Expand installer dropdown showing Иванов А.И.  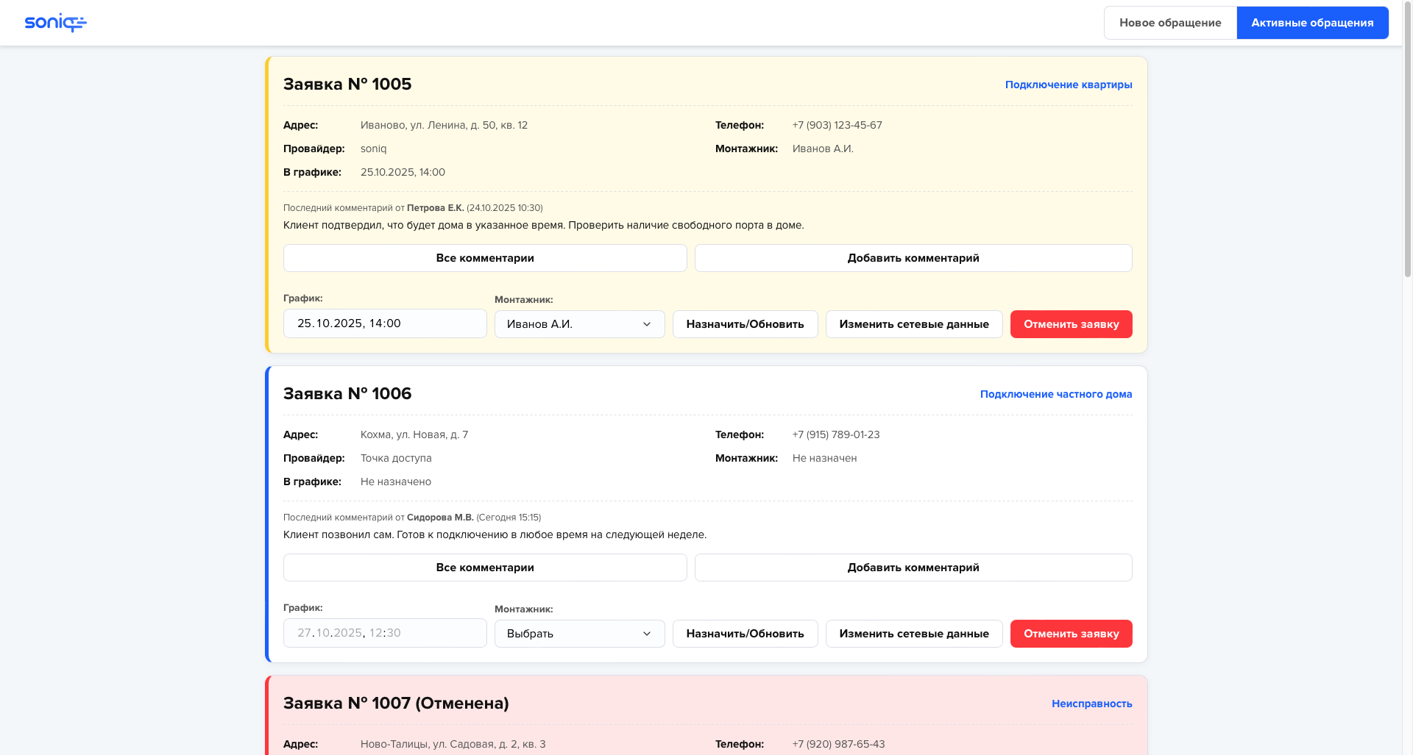click(579, 324)
